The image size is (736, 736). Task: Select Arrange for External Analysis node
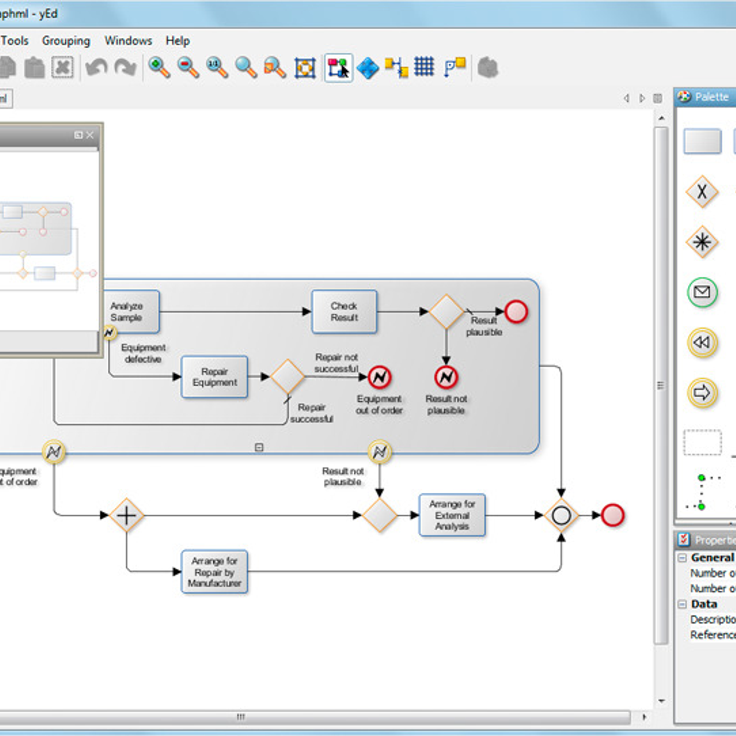click(x=452, y=515)
